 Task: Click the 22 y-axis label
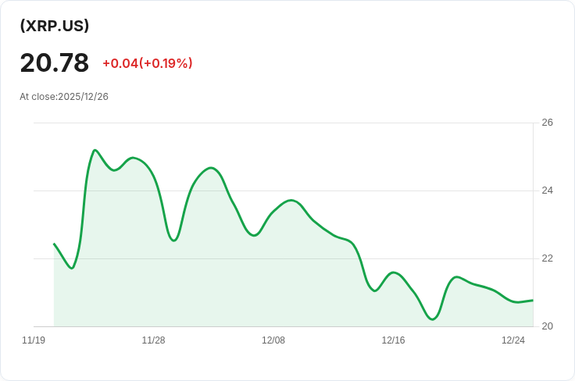(547, 258)
